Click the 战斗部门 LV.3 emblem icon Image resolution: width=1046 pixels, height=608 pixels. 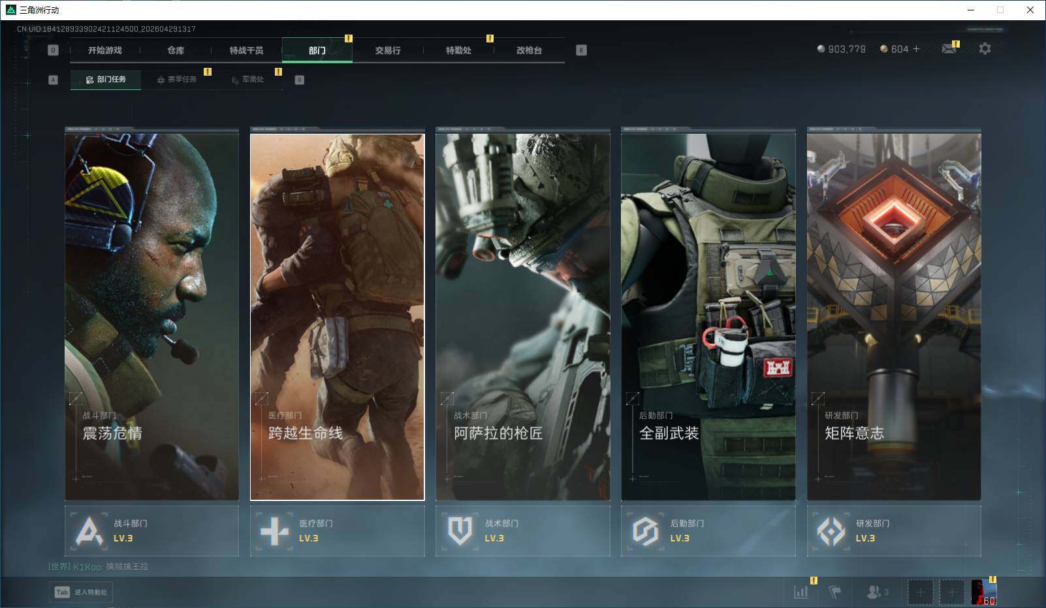pyautogui.click(x=89, y=531)
